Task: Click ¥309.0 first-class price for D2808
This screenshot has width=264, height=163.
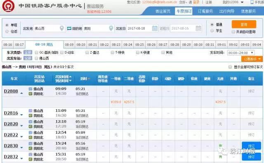Action: point(116,102)
